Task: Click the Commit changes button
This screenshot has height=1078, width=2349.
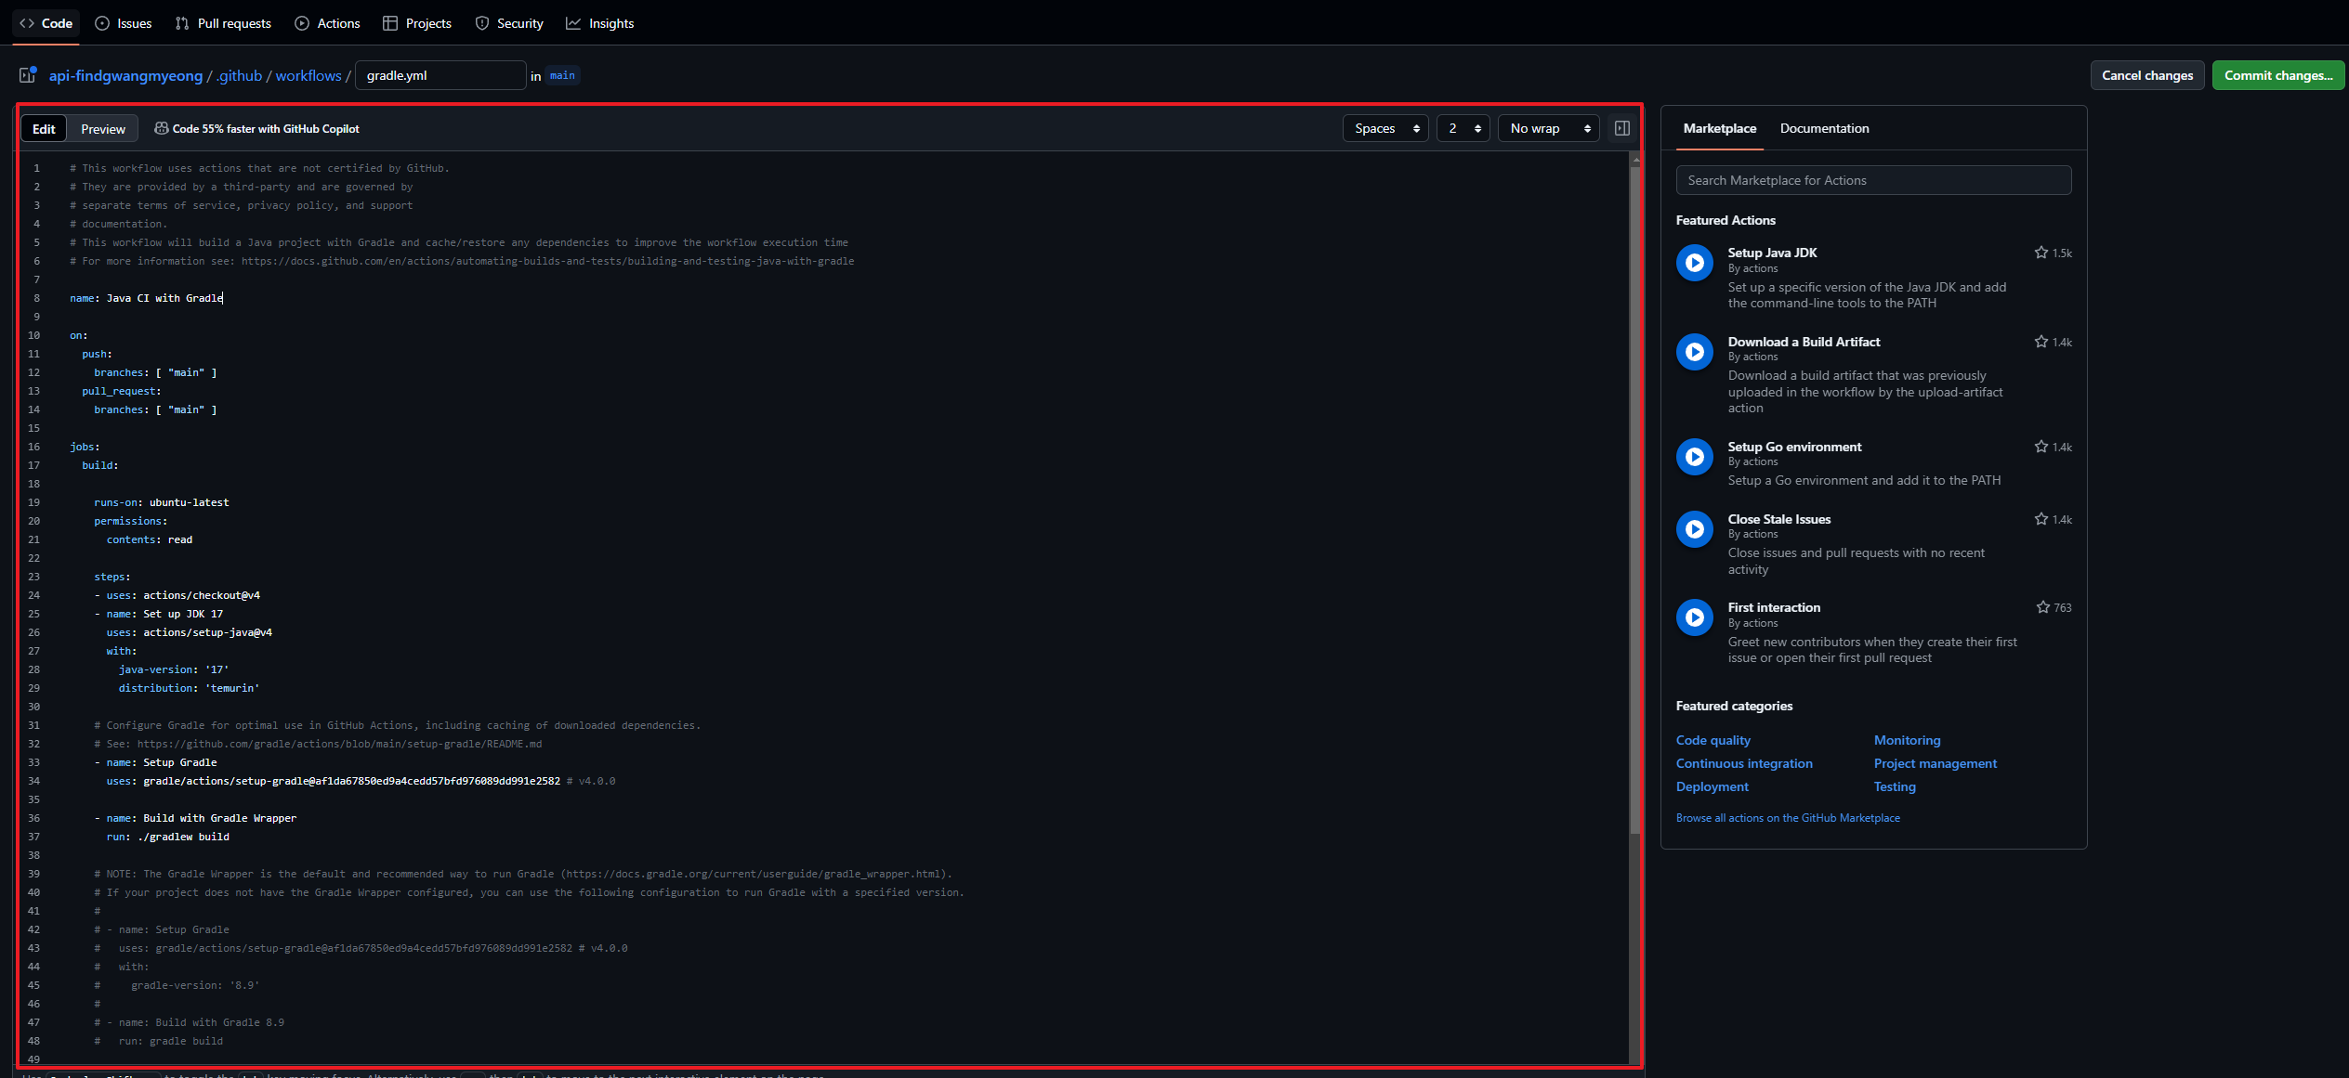Action: click(x=2277, y=75)
